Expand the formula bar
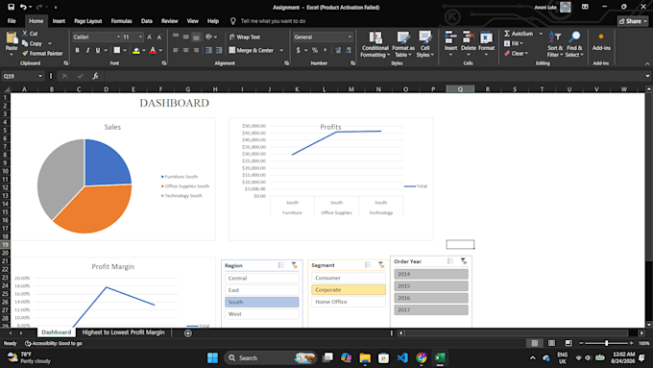Viewport: 653px width, 368px height. (x=647, y=76)
